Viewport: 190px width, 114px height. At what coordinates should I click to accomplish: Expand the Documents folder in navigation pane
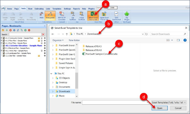pos(53,87)
